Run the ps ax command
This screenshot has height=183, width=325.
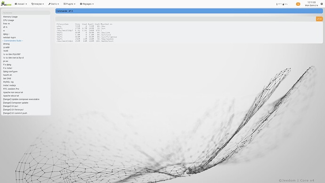point(6,61)
